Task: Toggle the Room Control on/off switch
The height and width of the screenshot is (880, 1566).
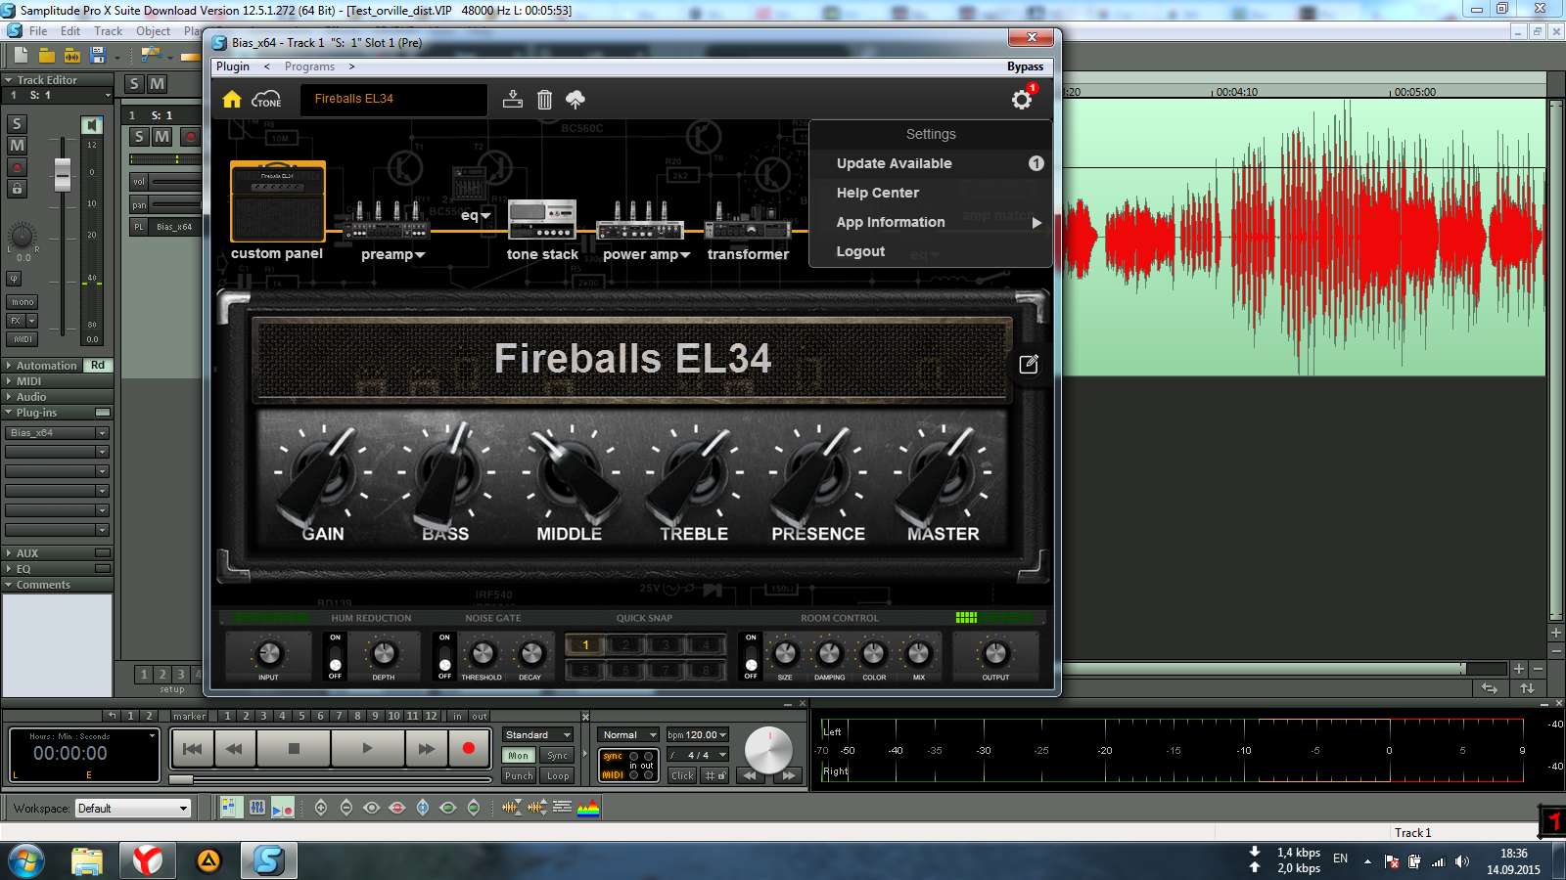Action: (751, 656)
